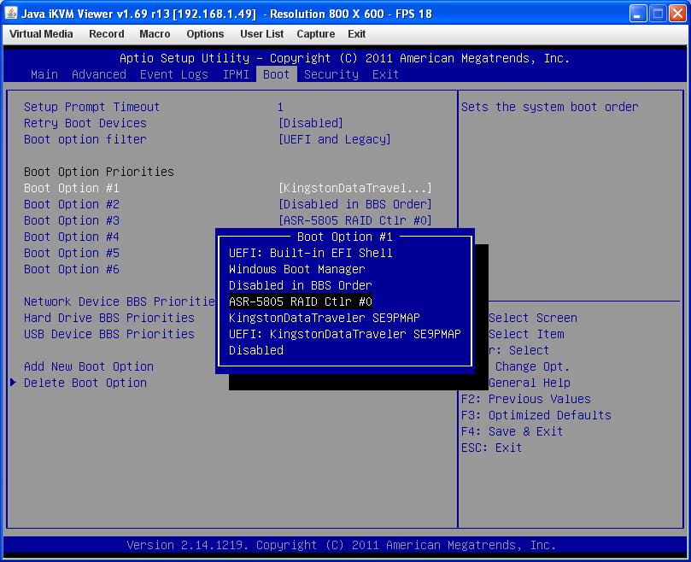Choose the last Disabled entry in popup
The height and width of the screenshot is (562, 691).
255,350
